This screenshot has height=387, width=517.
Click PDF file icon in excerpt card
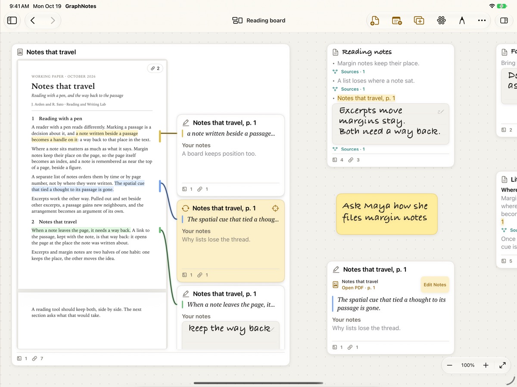coord(336,285)
